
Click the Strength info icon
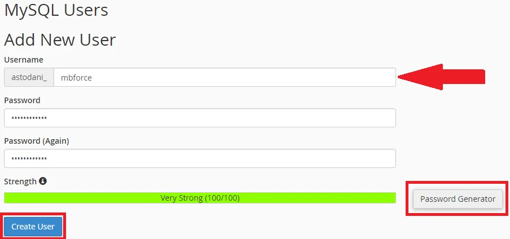coord(43,182)
